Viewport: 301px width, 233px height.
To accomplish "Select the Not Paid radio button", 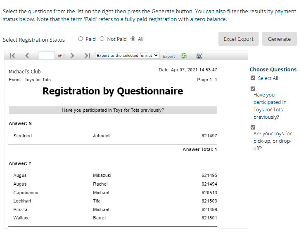I will pos(102,39).
